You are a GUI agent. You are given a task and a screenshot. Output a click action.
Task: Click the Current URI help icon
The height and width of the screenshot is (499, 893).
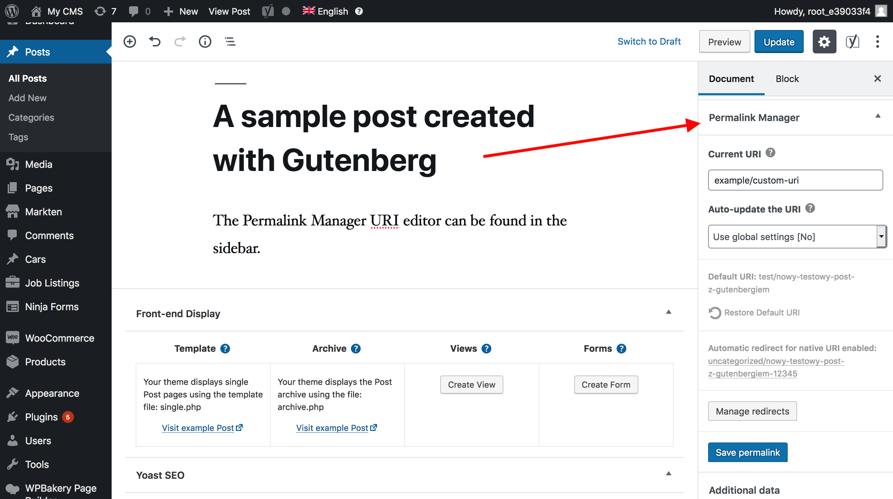coord(771,153)
